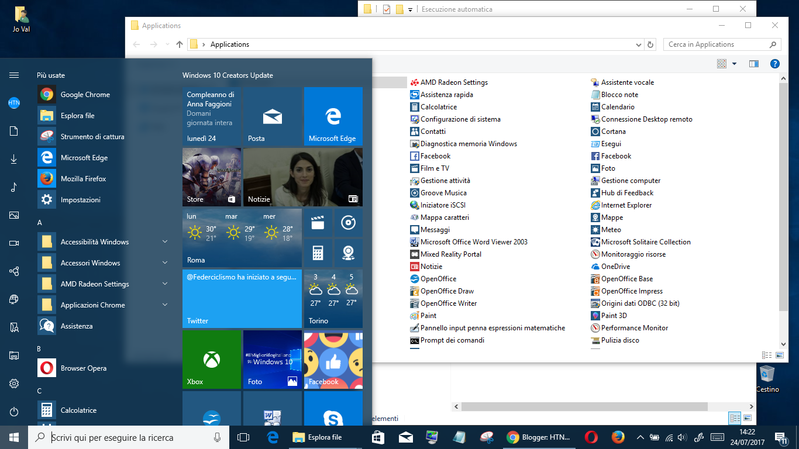The width and height of the screenshot is (799, 449).
Task: Open the Film e TV small tile
Action: coord(318,223)
